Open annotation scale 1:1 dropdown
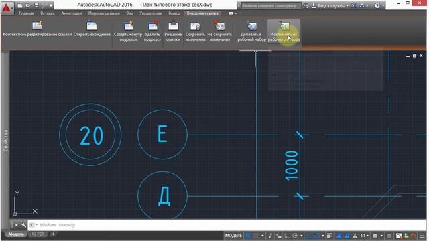 click(x=365, y=236)
